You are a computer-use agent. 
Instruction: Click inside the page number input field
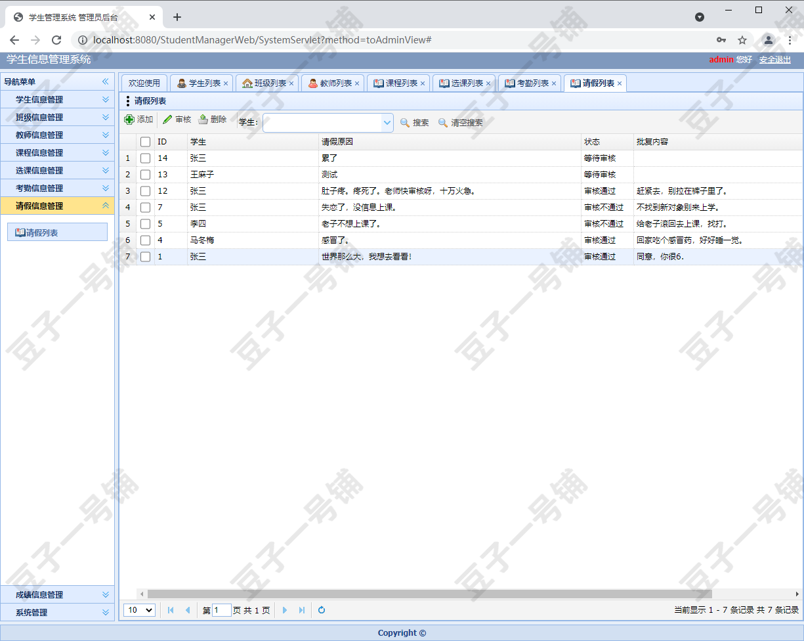point(222,610)
